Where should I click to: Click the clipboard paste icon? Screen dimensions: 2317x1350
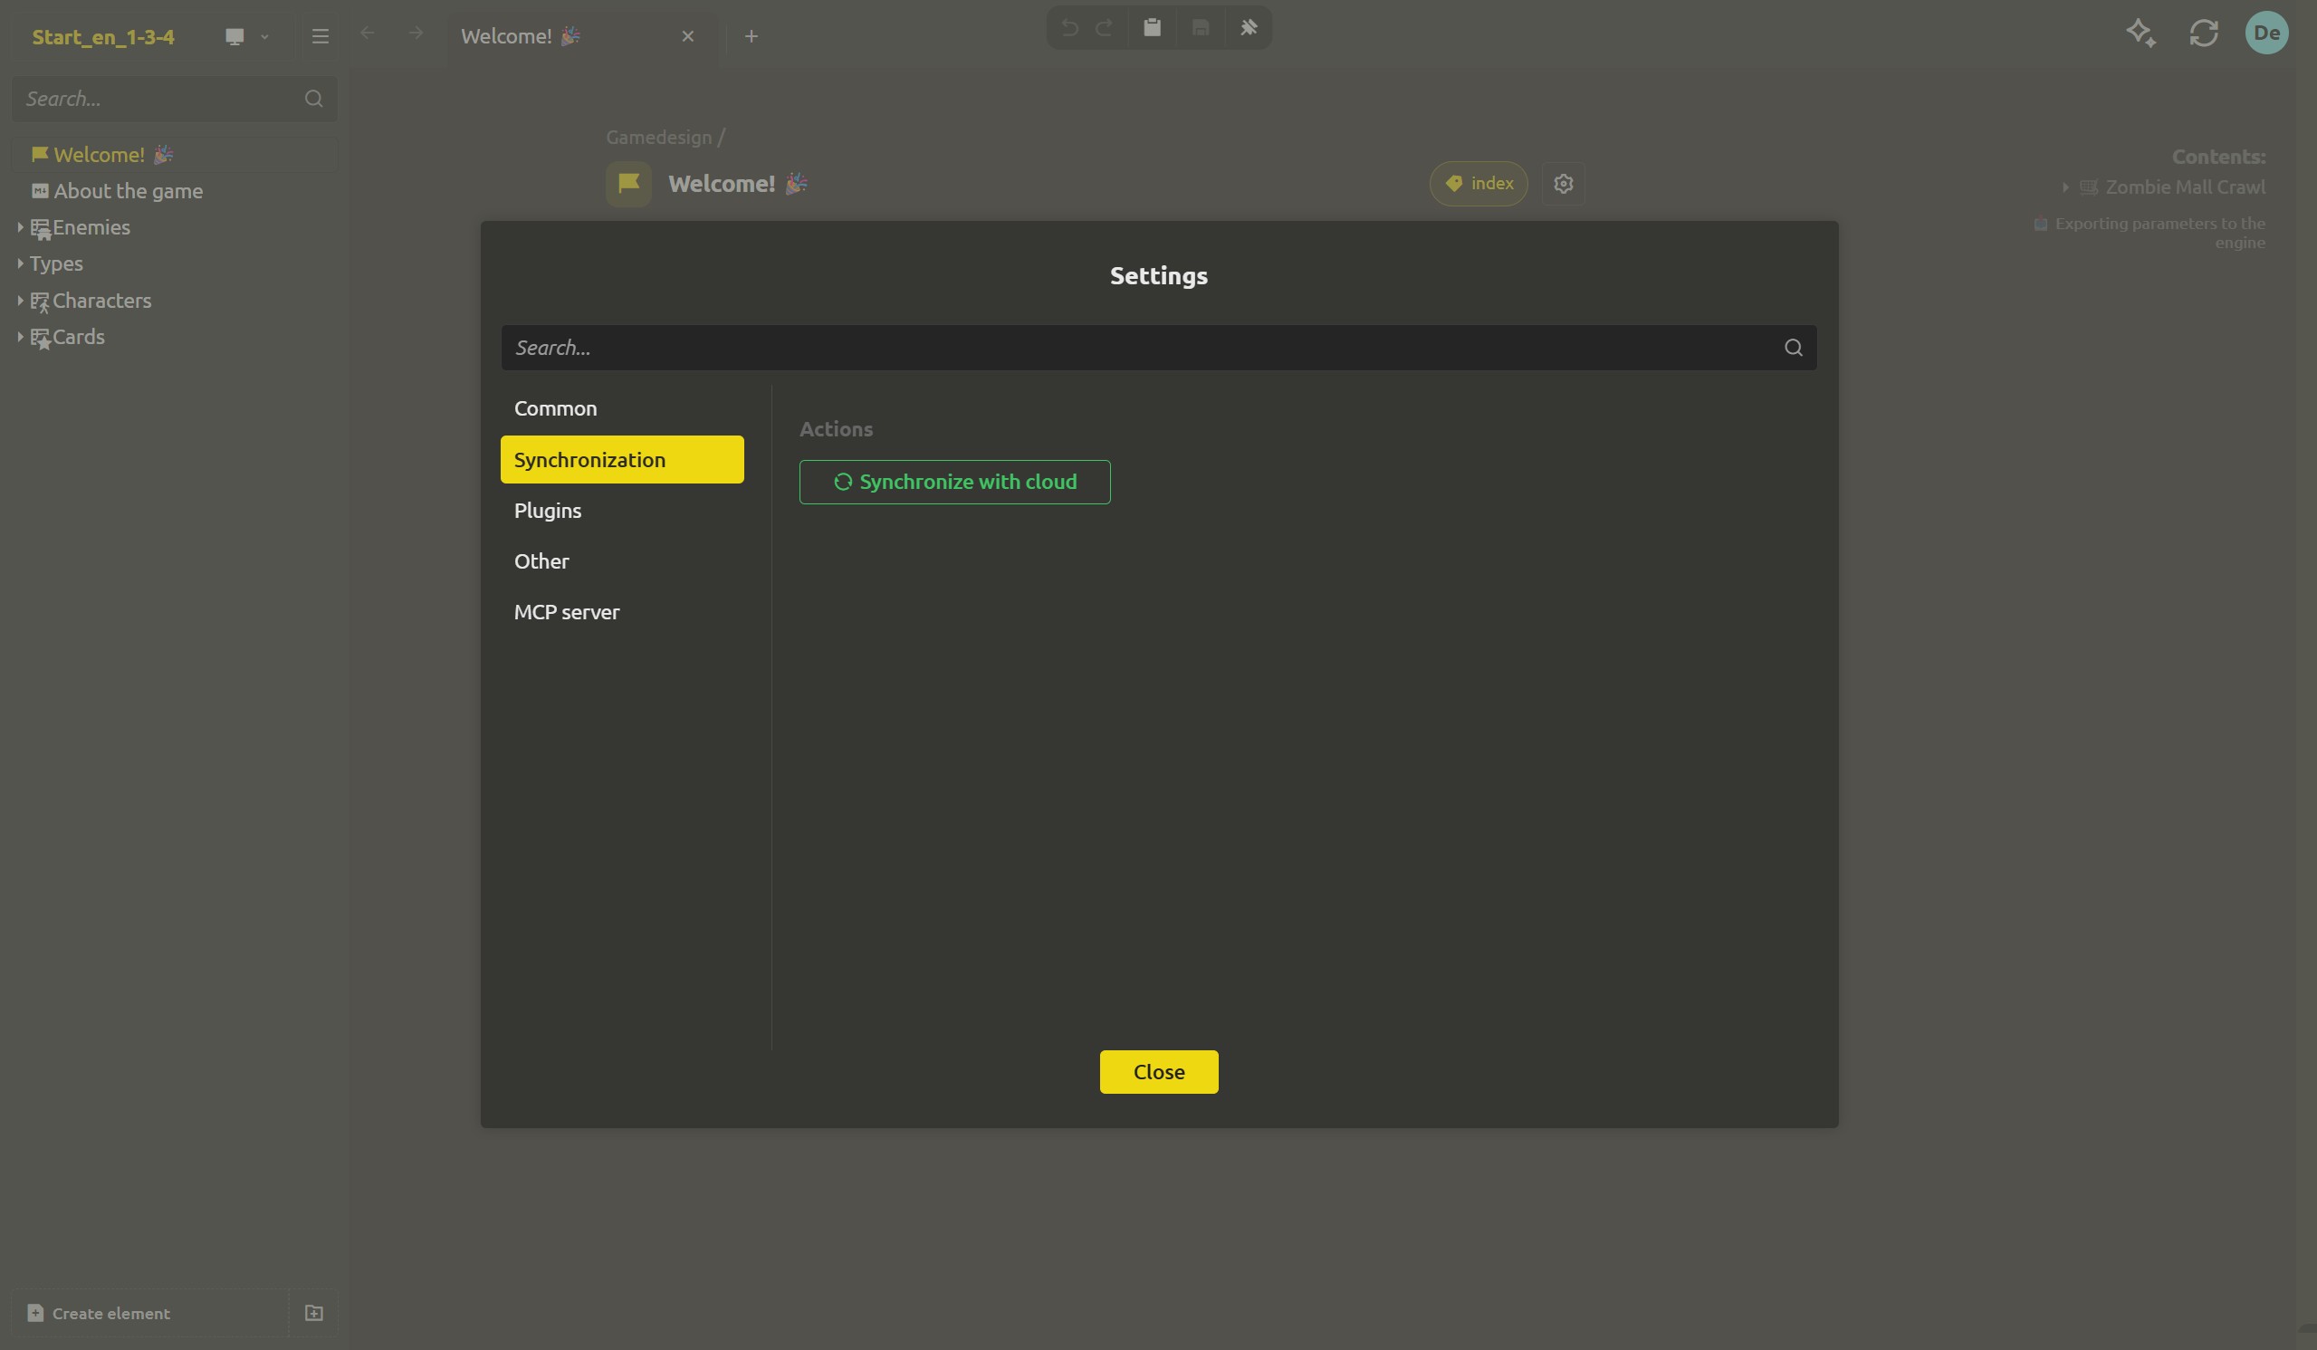[1152, 27]
